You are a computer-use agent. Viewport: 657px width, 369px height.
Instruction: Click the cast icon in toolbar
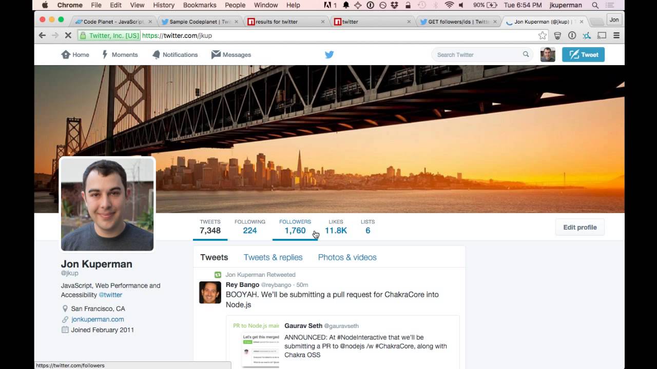click(x=602, y=35)
